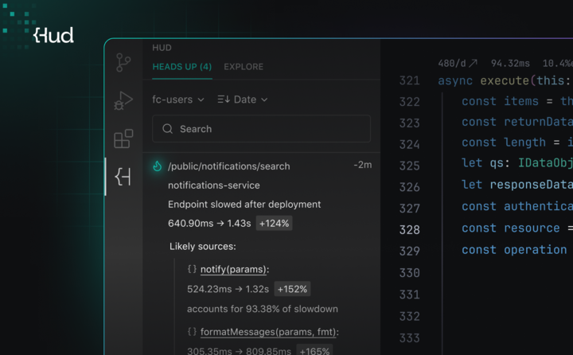Screen dimensions: 573x355
Task: Click '640.90ms → 1.43s' timing text
Action: pyautogui.click(x=209, y=224)
